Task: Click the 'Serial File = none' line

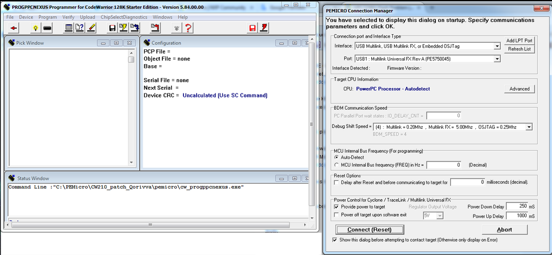Action: [x=166, y=80]
